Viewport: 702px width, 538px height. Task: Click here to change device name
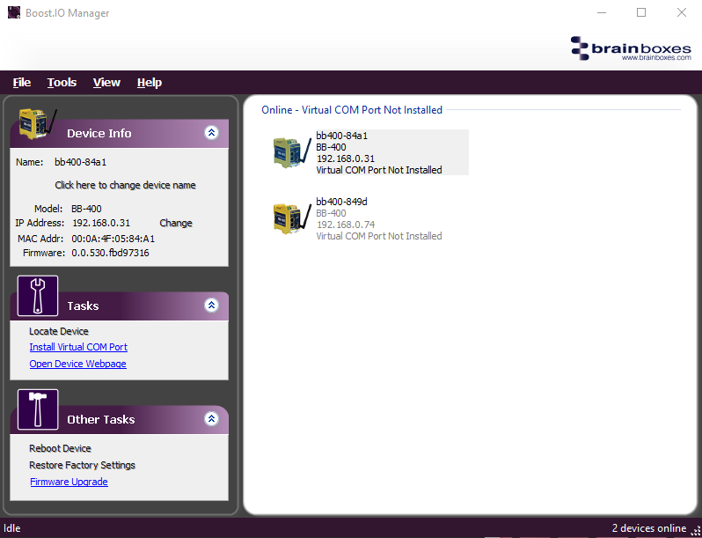click(125, 185)
